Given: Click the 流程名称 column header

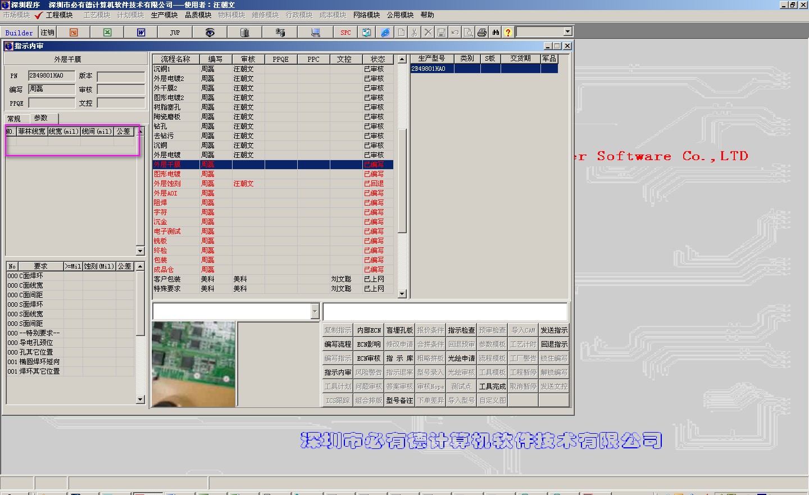Looking at the screenshot, I should click(x=175, y=59).
